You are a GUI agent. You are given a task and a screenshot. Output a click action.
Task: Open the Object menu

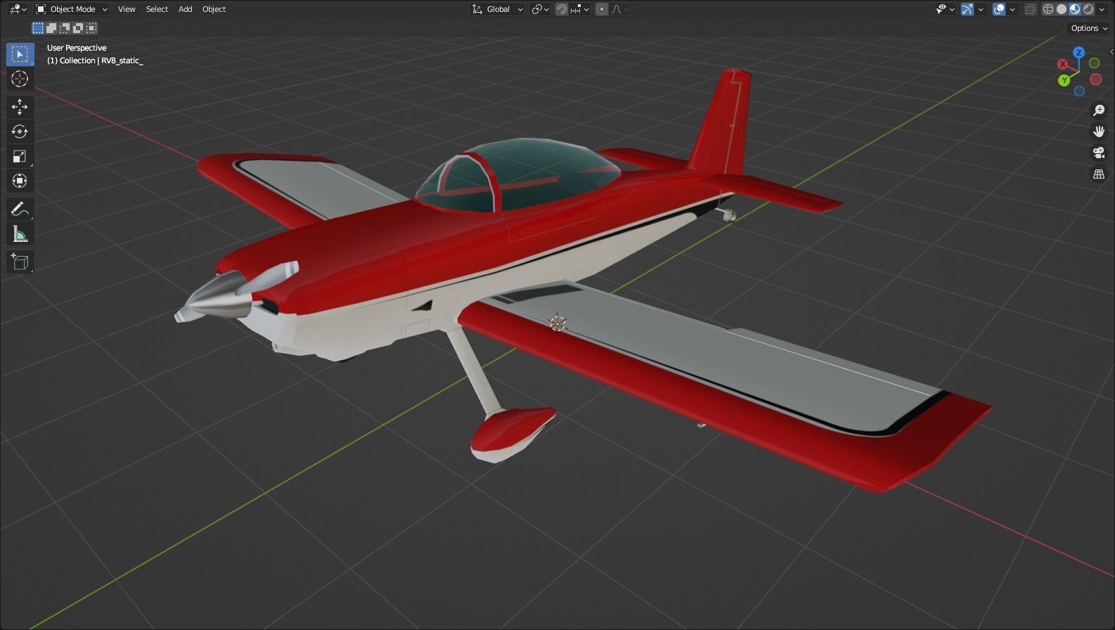click(214, 9)
